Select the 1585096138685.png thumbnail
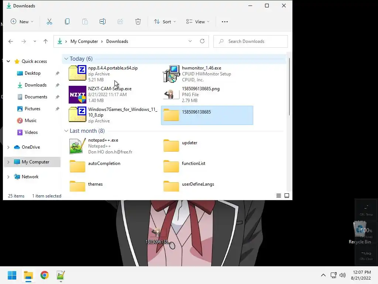Image resolution: width=378 pixels, height=284 pixels. (x=171, y=95)
